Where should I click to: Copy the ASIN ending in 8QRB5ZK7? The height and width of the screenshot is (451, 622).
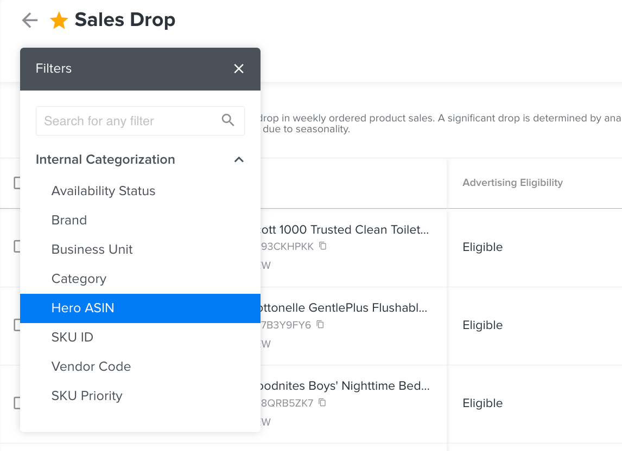point(322,402)
